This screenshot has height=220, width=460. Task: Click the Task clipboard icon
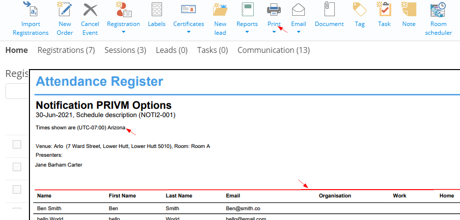coord(384,9)
